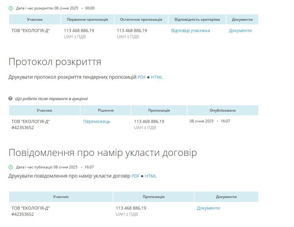
Task: Click the Остаточна пропозиція column header
Action: 141,19
